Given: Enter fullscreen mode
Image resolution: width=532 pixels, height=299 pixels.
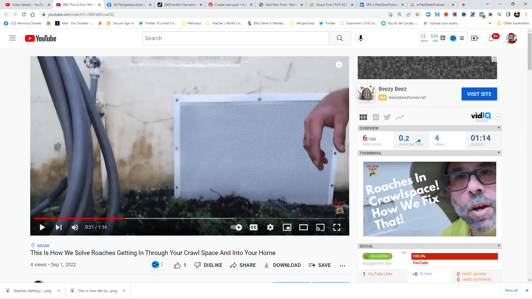Looking at the screenshot, I should [337, 227].
